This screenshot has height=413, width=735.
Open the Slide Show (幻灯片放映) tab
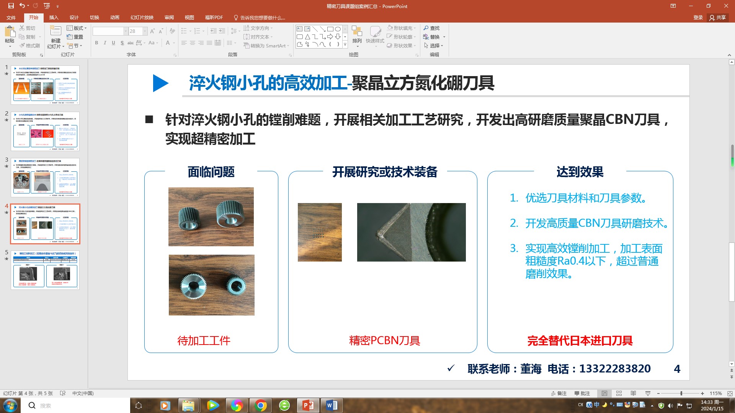[142, 18]
